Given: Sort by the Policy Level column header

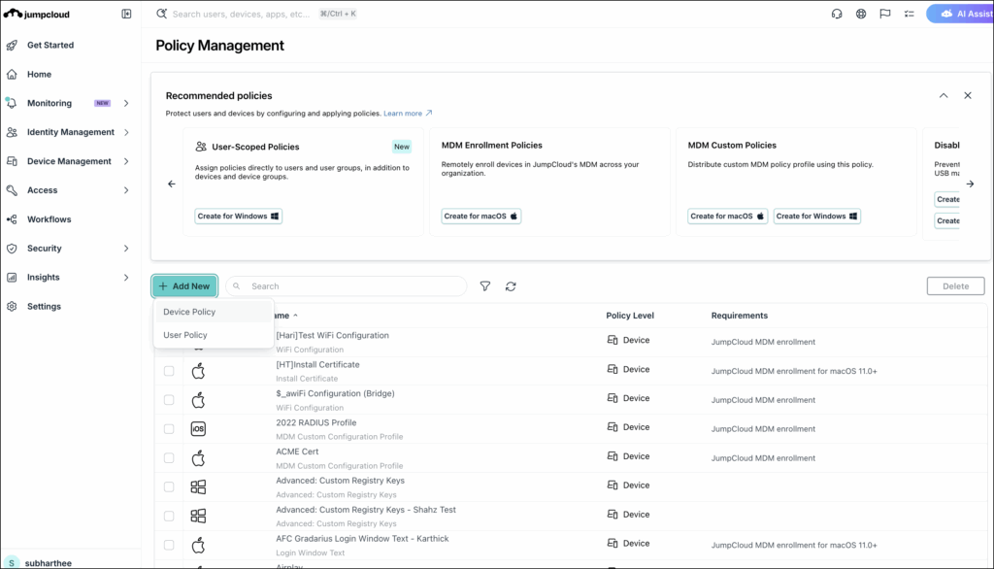Looking at the screenshot, I should (629, 316).
